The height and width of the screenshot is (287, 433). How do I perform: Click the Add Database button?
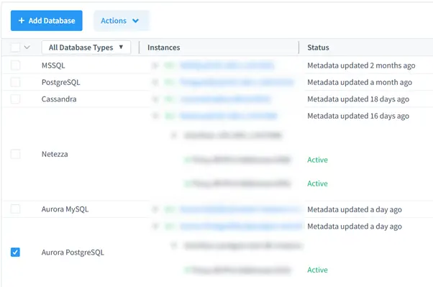coord(46,21)
